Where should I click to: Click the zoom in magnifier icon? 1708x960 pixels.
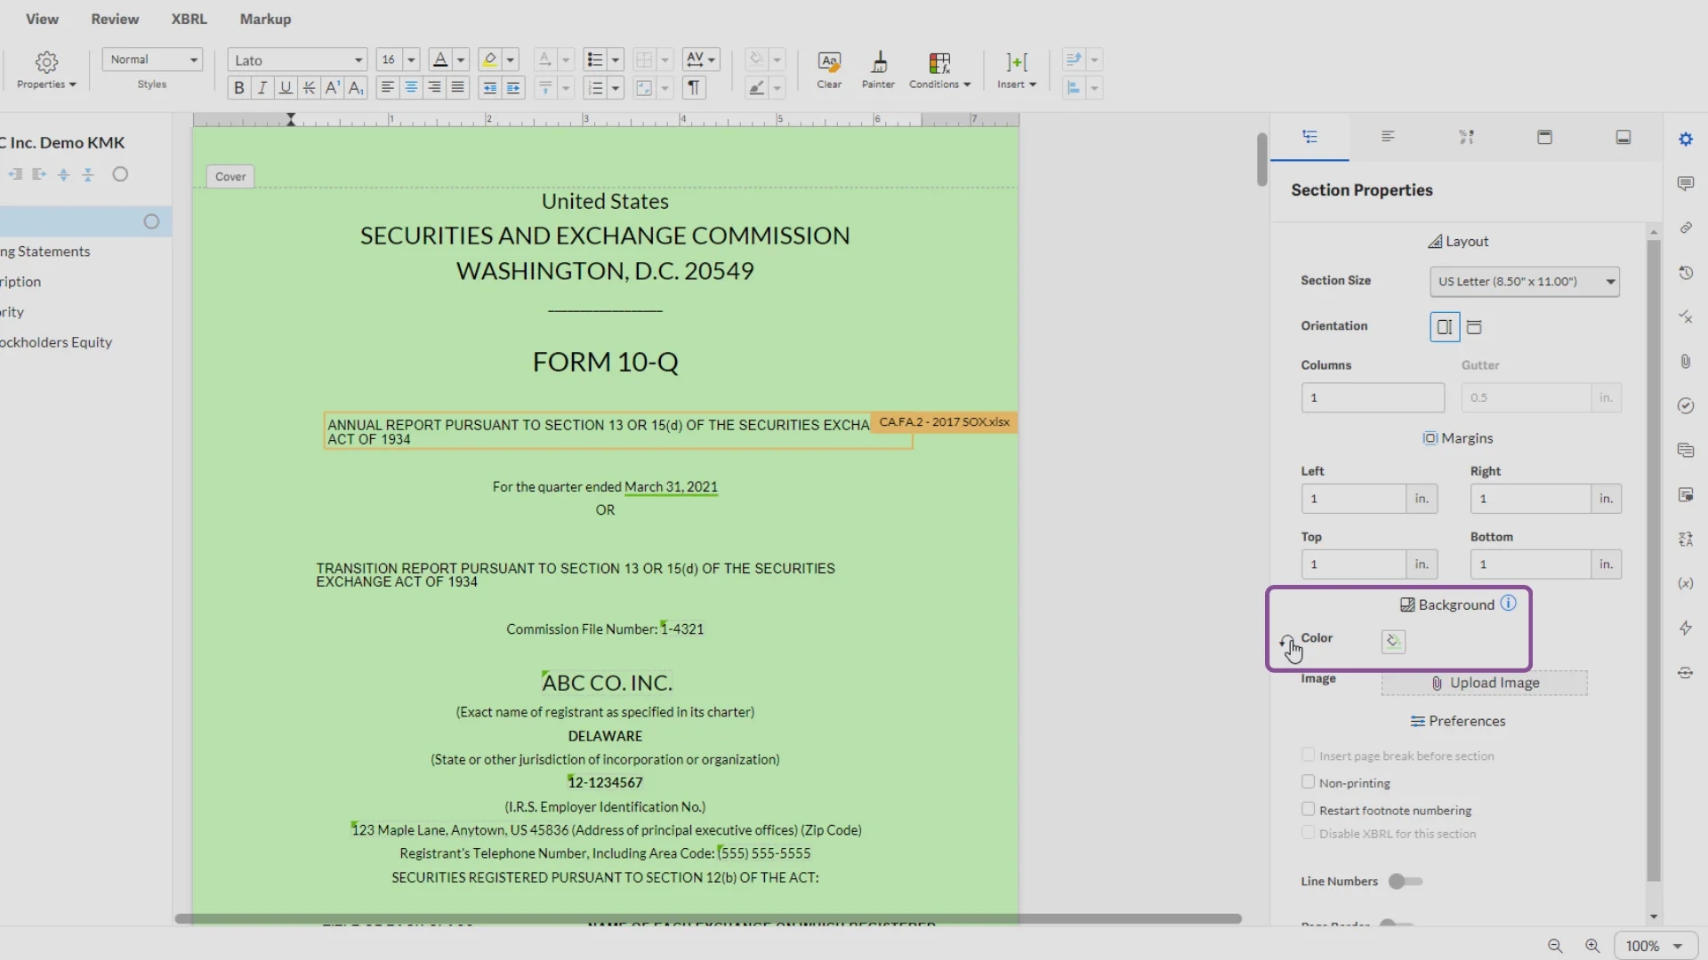(x=1592, y=946)
